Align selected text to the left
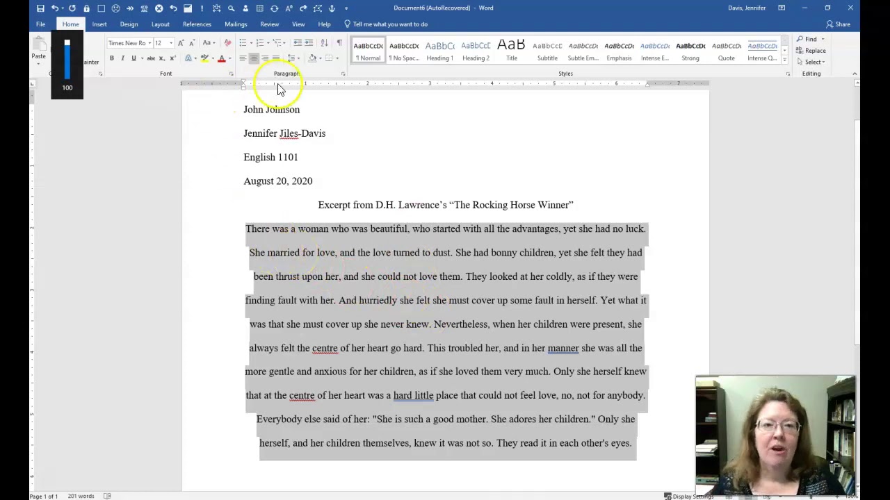 243,58
